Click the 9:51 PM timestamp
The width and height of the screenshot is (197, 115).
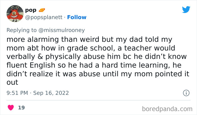point(17,93)
